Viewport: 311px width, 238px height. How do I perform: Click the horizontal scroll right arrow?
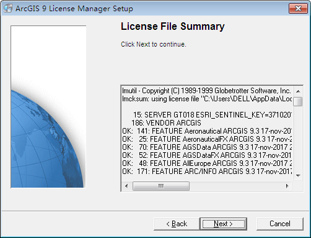coord(287,186)
